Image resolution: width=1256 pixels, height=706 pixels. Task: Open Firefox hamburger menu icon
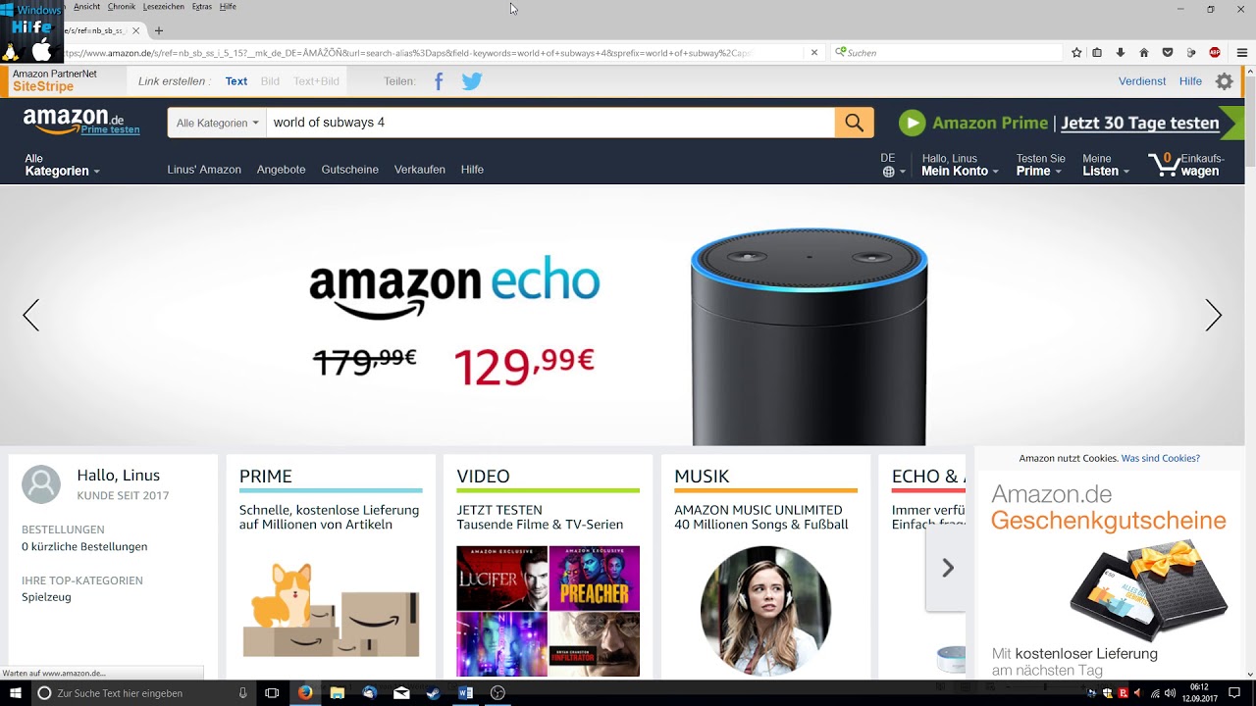(1242, 53)
